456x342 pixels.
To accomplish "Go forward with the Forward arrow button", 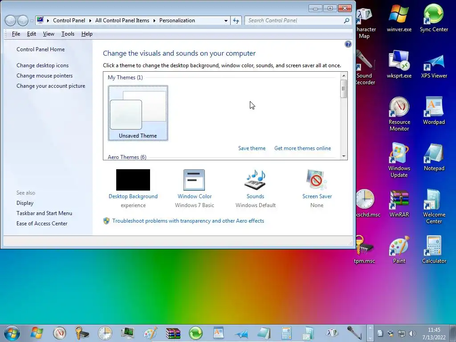I will click(23, 20).
